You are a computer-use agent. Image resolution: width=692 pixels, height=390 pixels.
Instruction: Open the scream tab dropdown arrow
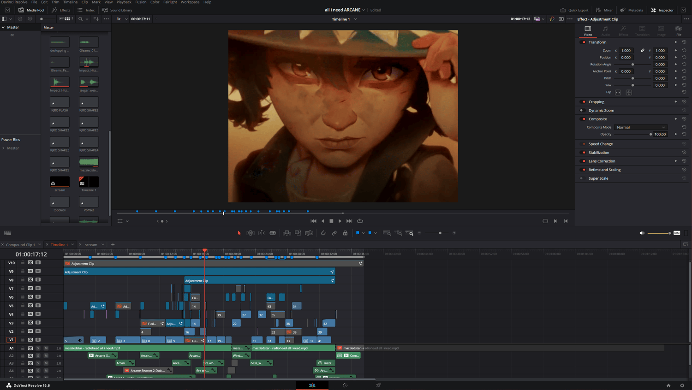[102, 245]
